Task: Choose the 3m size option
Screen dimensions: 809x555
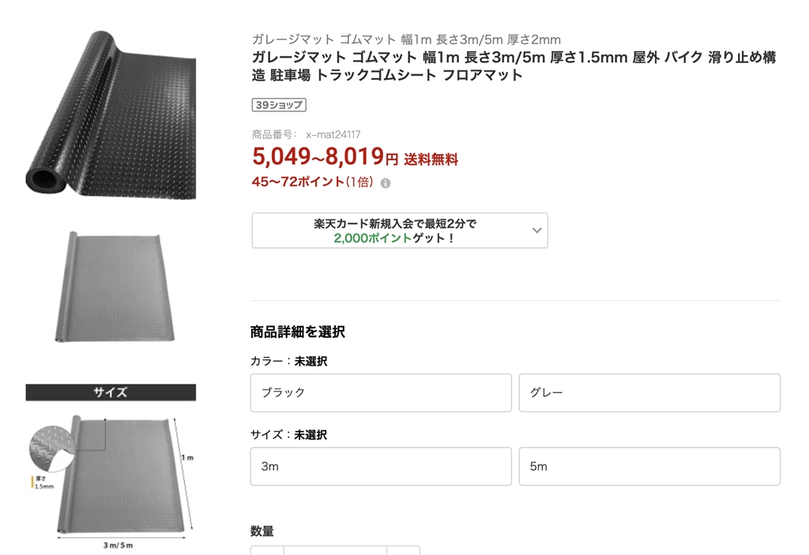Action: (x=381, y=467)
